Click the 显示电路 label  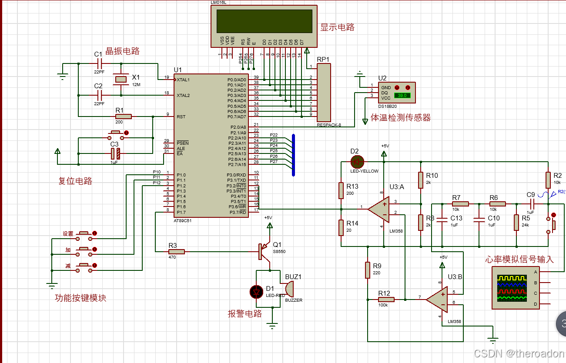(x=338, y=27)
